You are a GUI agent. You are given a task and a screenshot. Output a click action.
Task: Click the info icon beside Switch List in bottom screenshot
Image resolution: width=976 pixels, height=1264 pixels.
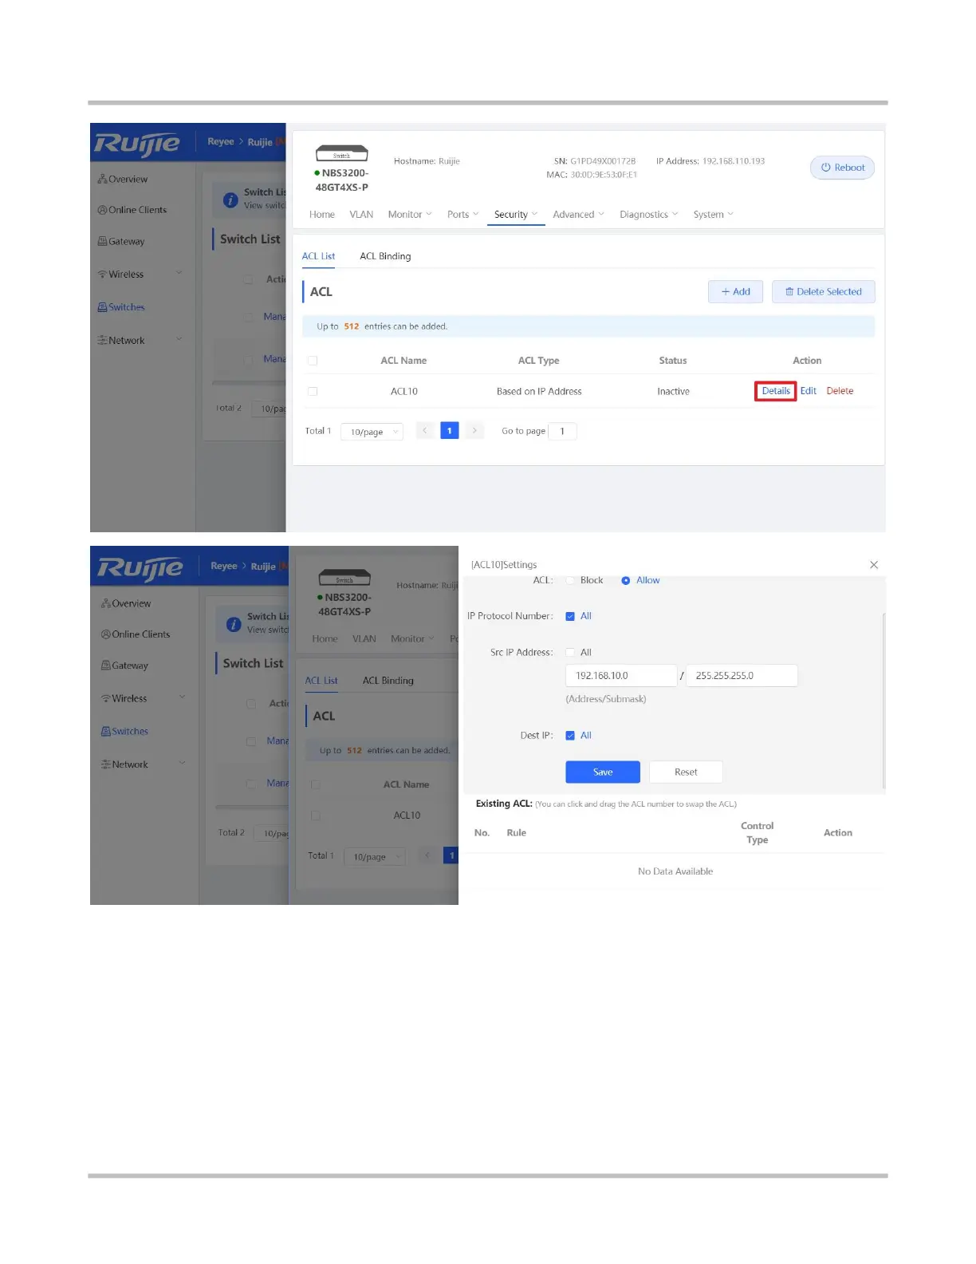coord(234,625)
